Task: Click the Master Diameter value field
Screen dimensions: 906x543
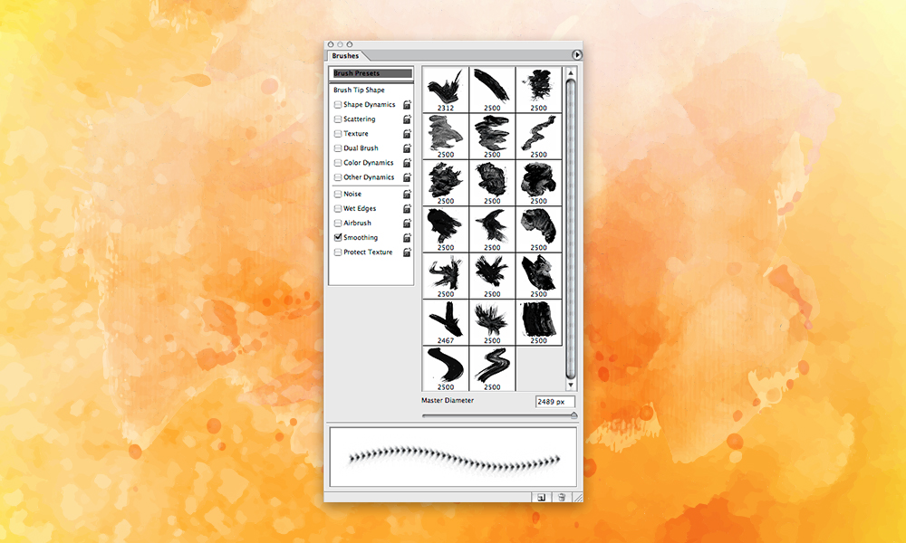Action: [554, 401]
